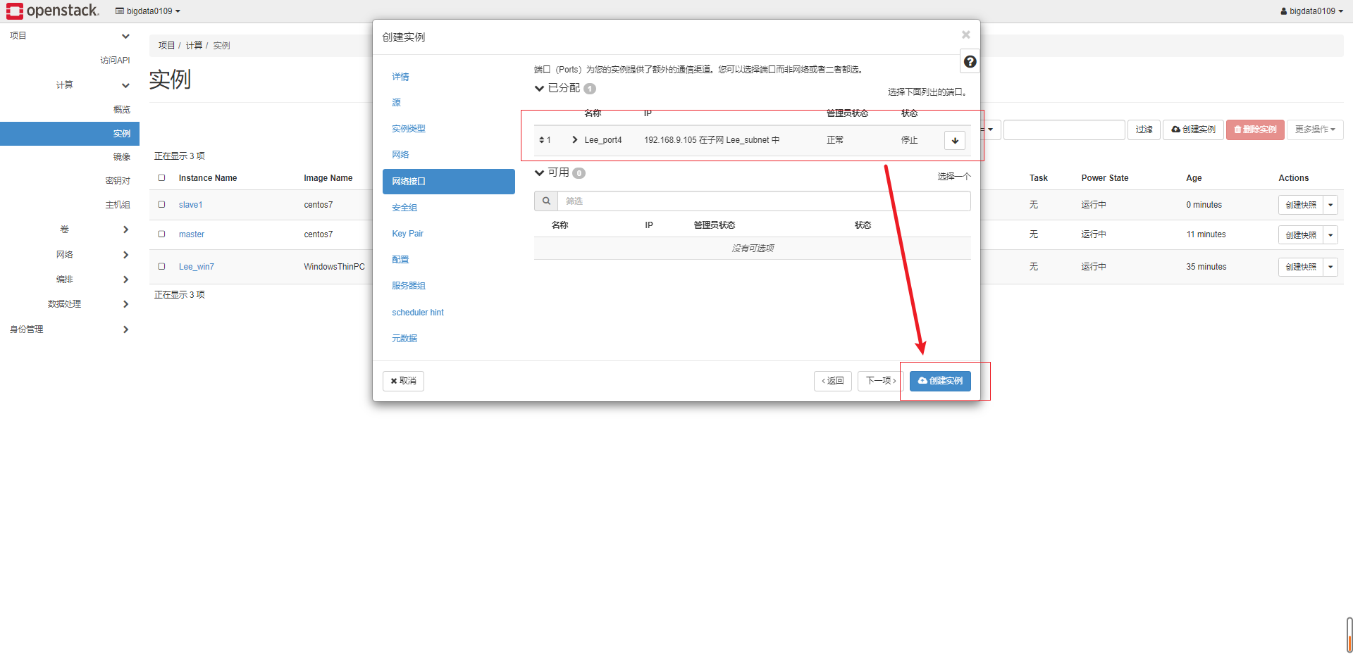Open actions dropdown caret for master row
Viewport: 1353px width, 666px height.
[1330, 235]
